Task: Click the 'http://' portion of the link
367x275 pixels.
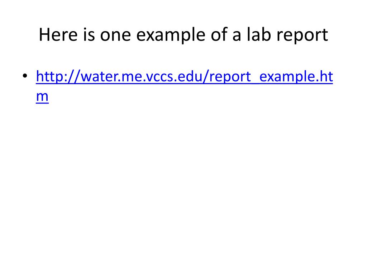Action: 58,77
